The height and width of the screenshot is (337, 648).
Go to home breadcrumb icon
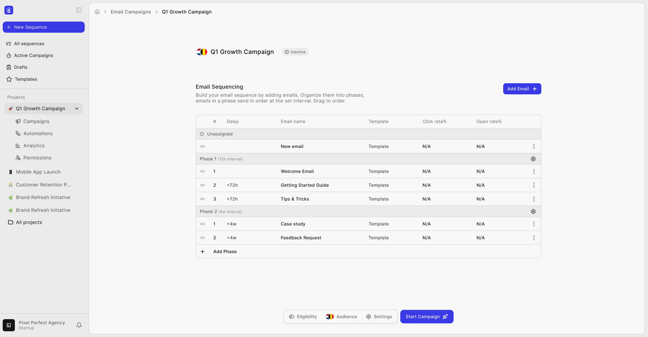pyautogui.click(x=97, y=12)
